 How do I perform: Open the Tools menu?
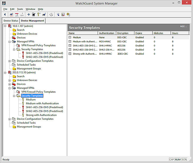coord(20,9)
